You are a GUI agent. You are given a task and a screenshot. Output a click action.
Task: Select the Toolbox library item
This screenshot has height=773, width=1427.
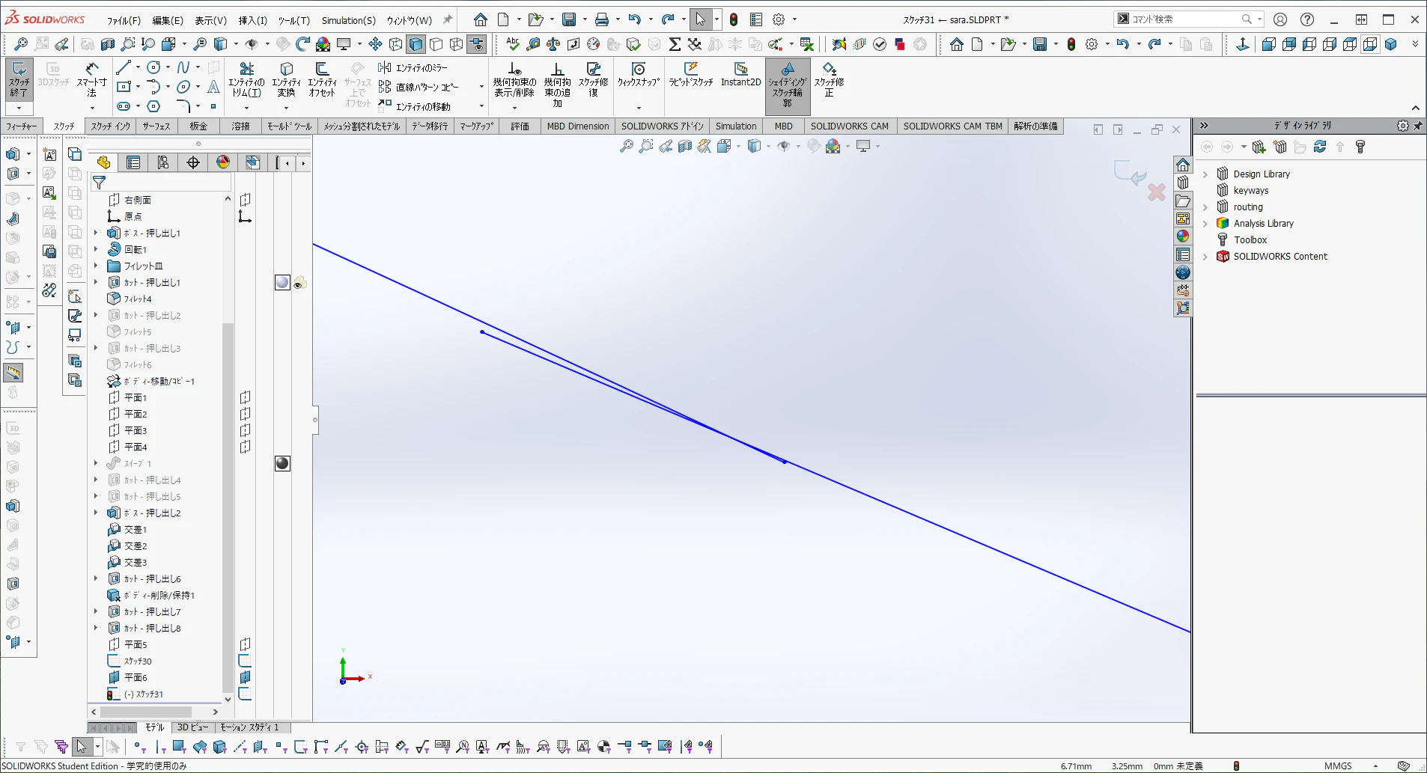[x=1250, y=240]
